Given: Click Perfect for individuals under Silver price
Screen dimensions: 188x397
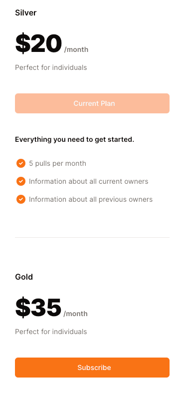Looking at the screenshot, I should pos(51,67).
